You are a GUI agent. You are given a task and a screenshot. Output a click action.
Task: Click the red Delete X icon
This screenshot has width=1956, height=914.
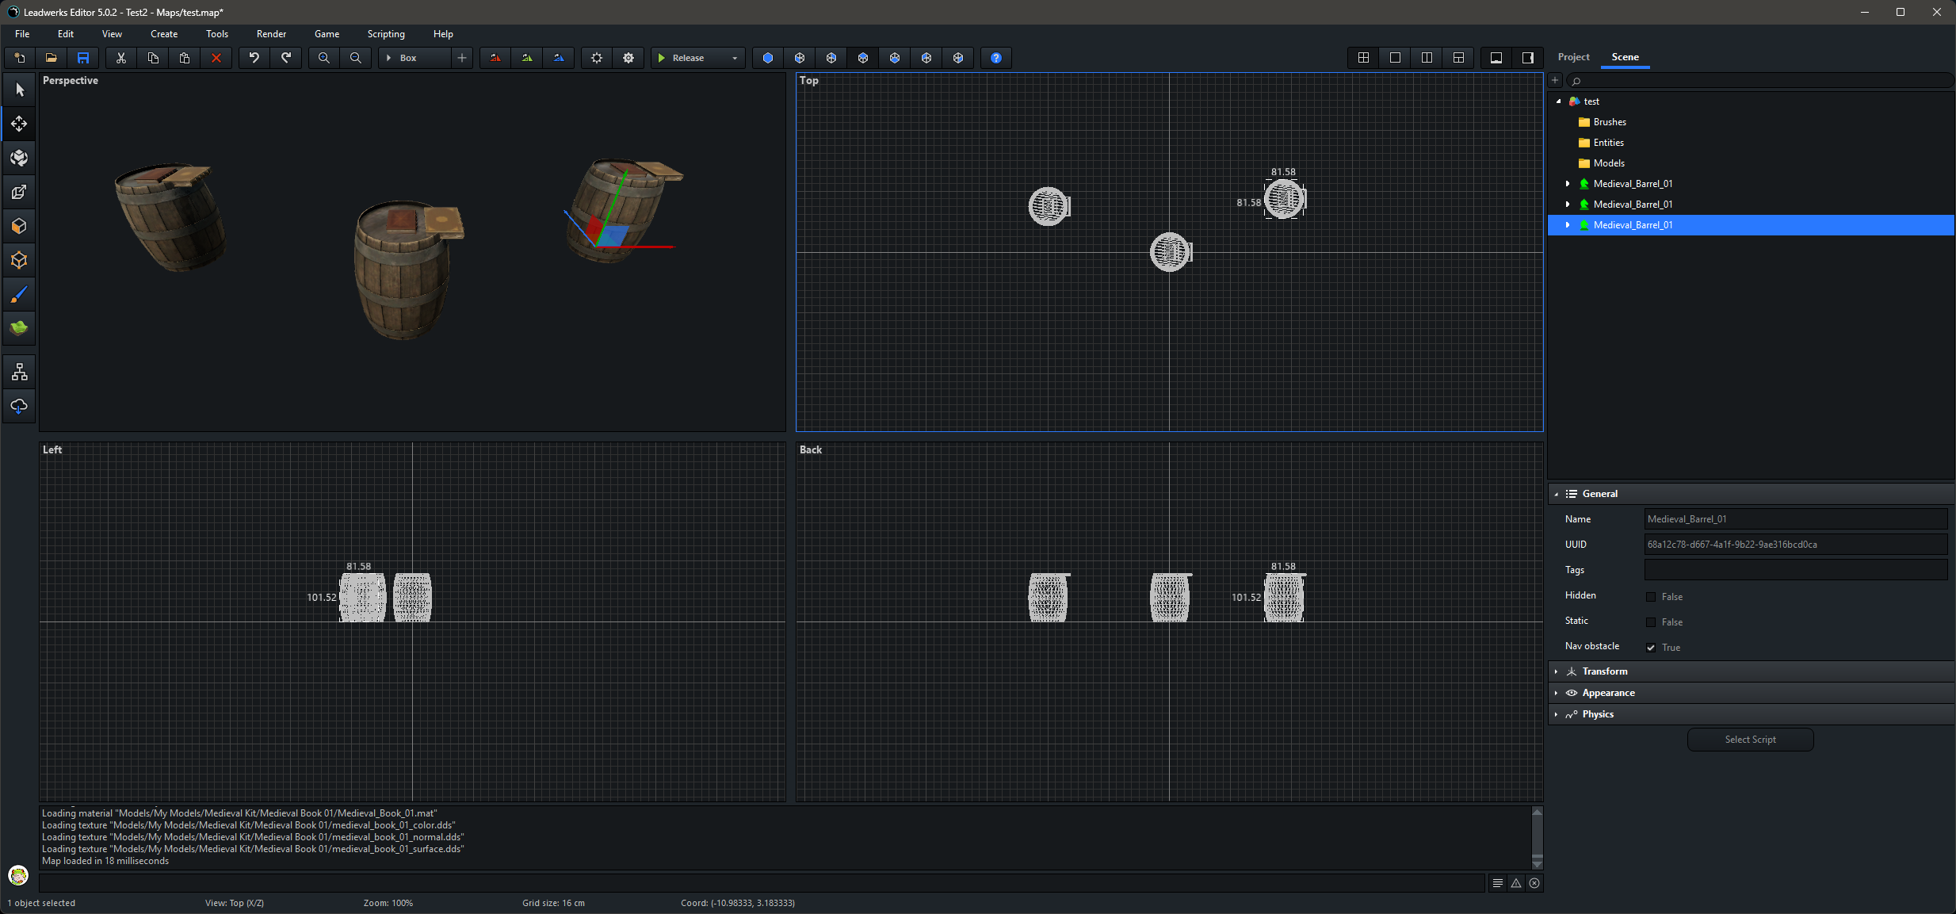pos(216,58)
